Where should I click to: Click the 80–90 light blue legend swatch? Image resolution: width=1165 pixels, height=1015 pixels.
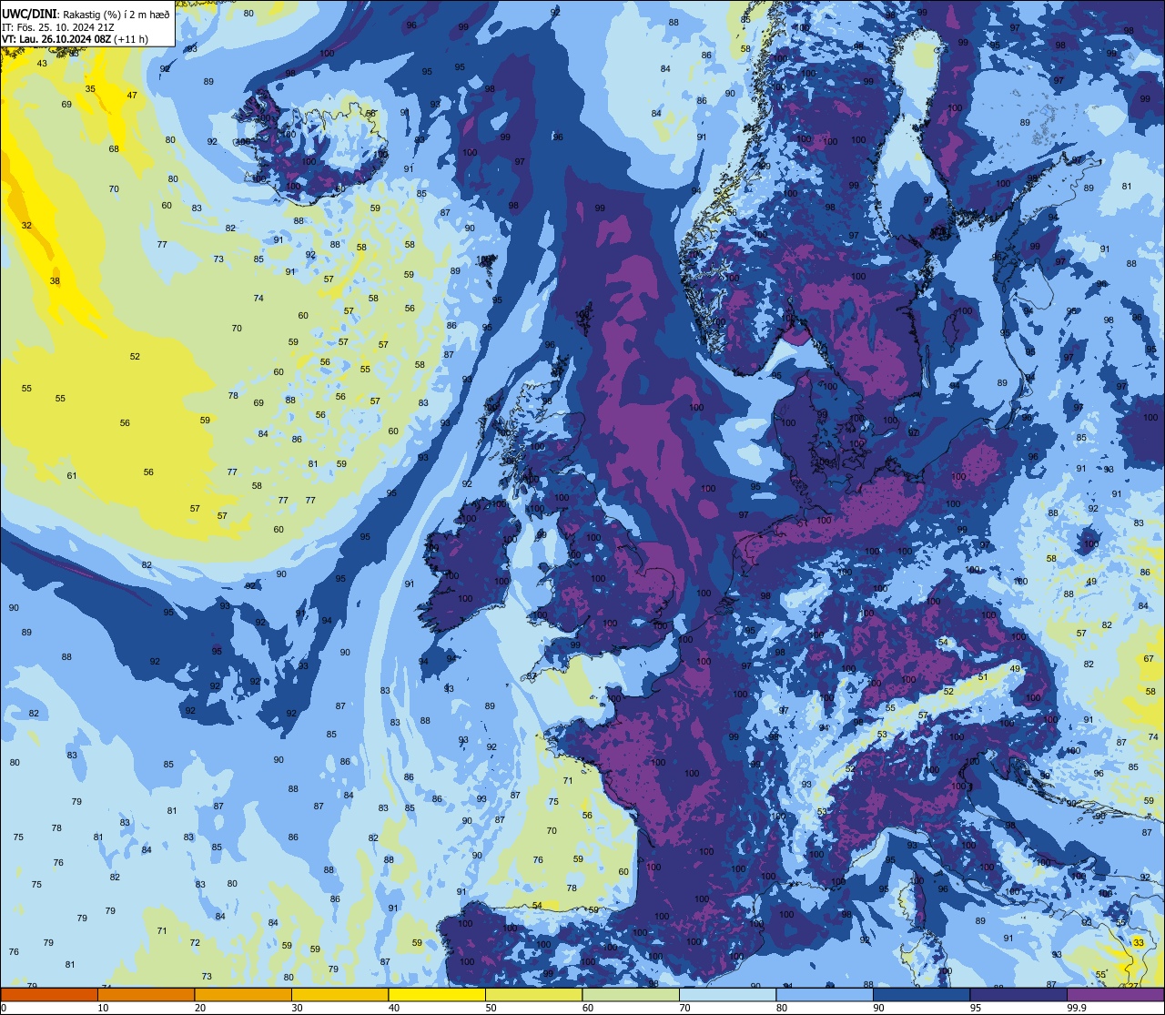click(825, 995)
